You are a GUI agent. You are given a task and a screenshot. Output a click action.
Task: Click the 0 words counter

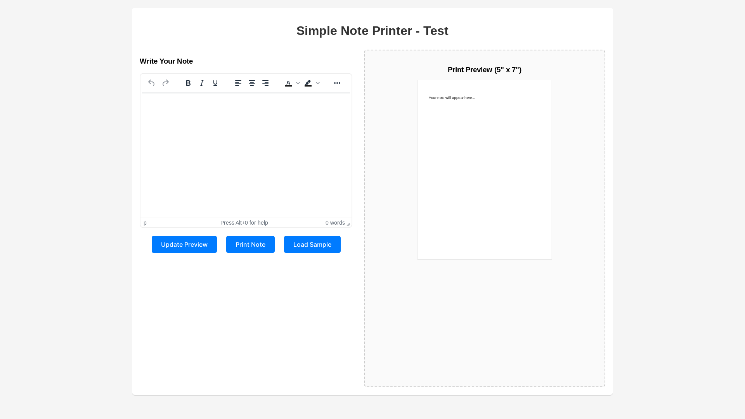pos(335,223)
